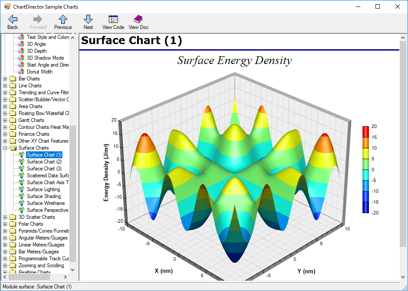
Task: Select Surface Lighting in the tree
Action: click(x=43, y=189)
